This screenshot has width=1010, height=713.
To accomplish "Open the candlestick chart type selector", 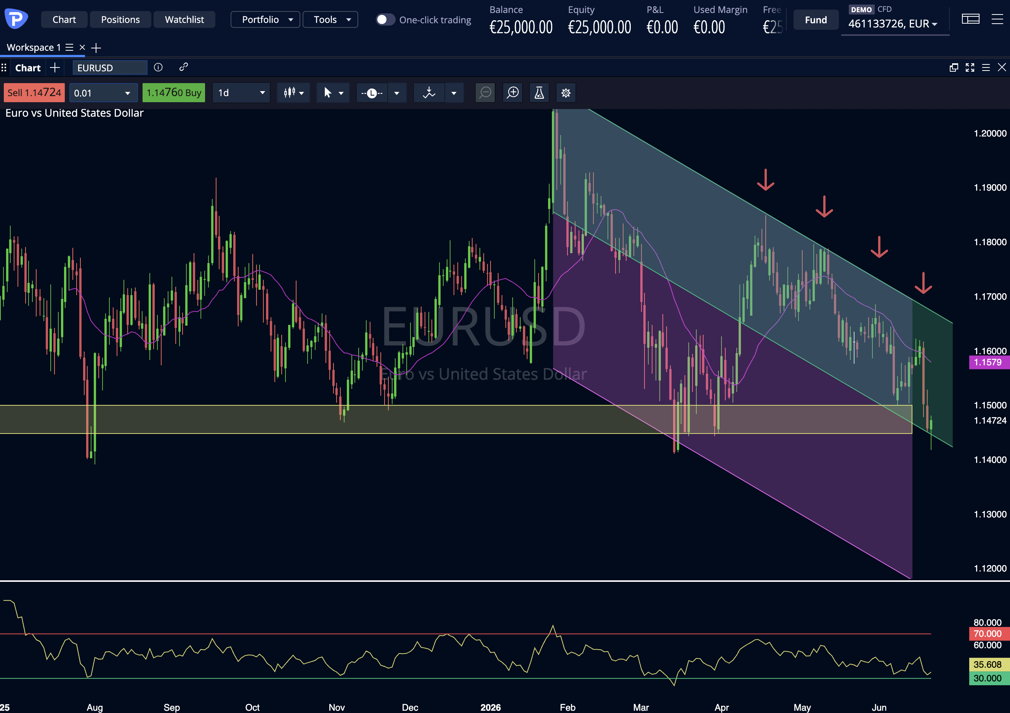I will click(x=293, y=93).
